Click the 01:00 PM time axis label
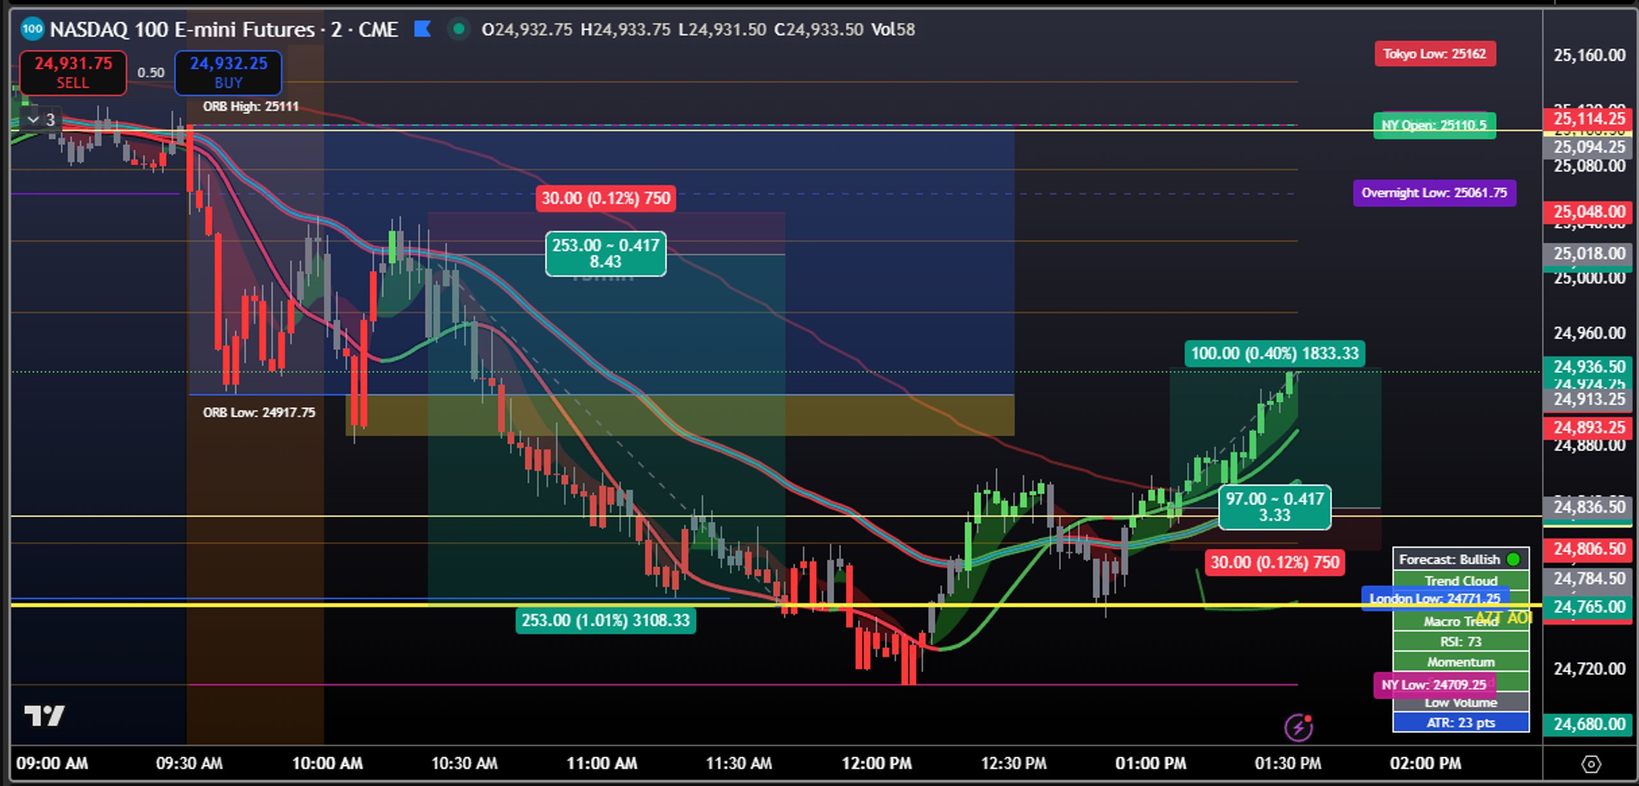Image resolution: width=1639 pixels, height=786 pixels. 1151,764
